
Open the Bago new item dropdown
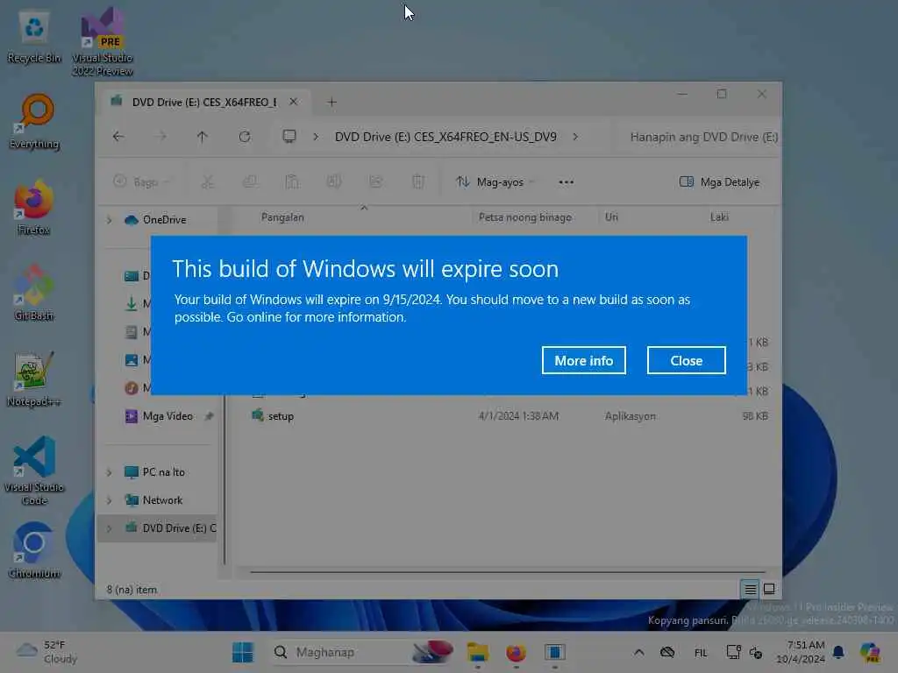(142, 182)
